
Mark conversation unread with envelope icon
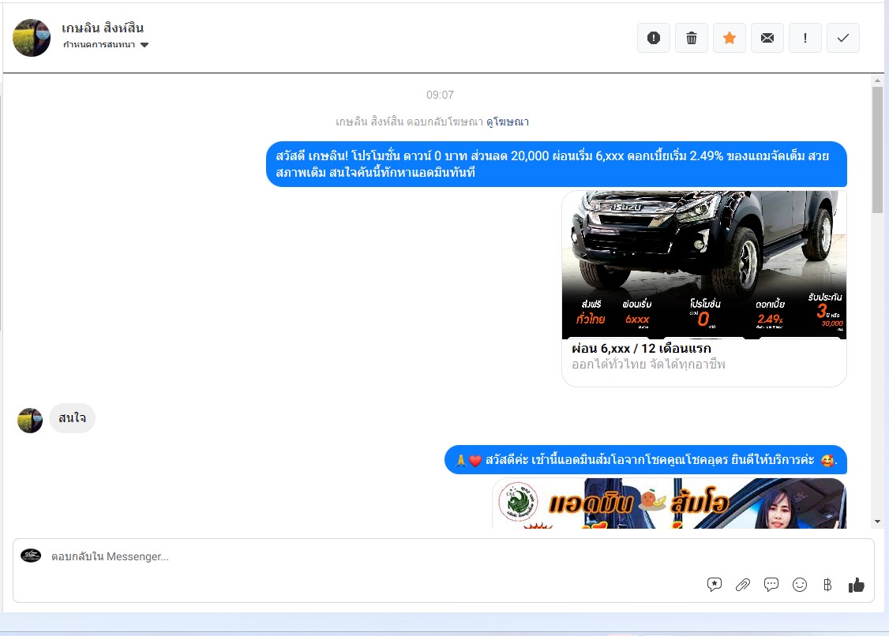[767, 38]
